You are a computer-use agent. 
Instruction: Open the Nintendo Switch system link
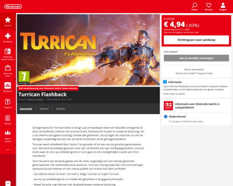click(35, 99)
